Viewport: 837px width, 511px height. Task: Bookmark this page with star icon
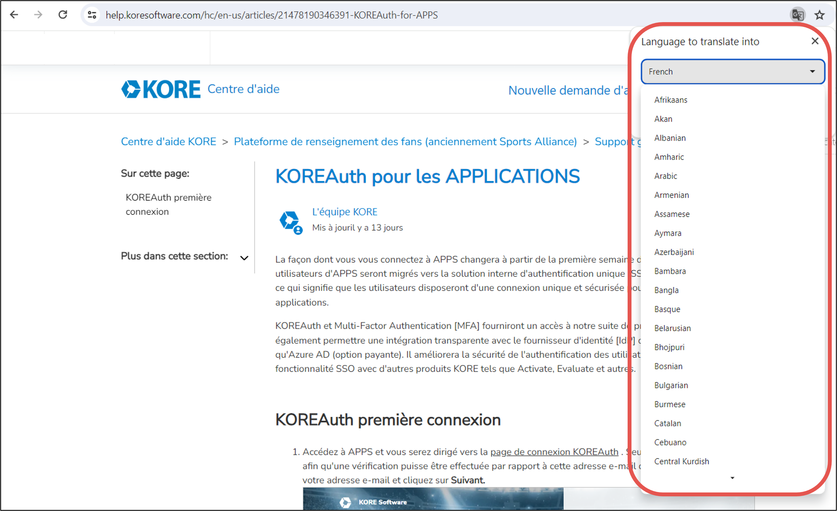pyautogui.click(x=820, y=15)
